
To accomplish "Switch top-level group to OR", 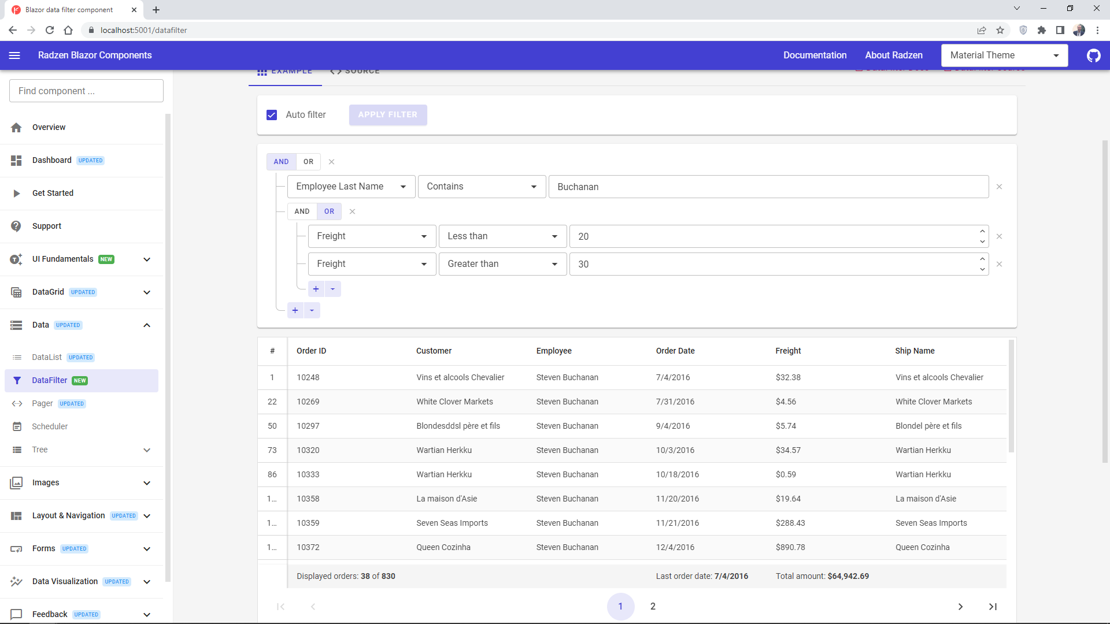I will tap(308, 162).
